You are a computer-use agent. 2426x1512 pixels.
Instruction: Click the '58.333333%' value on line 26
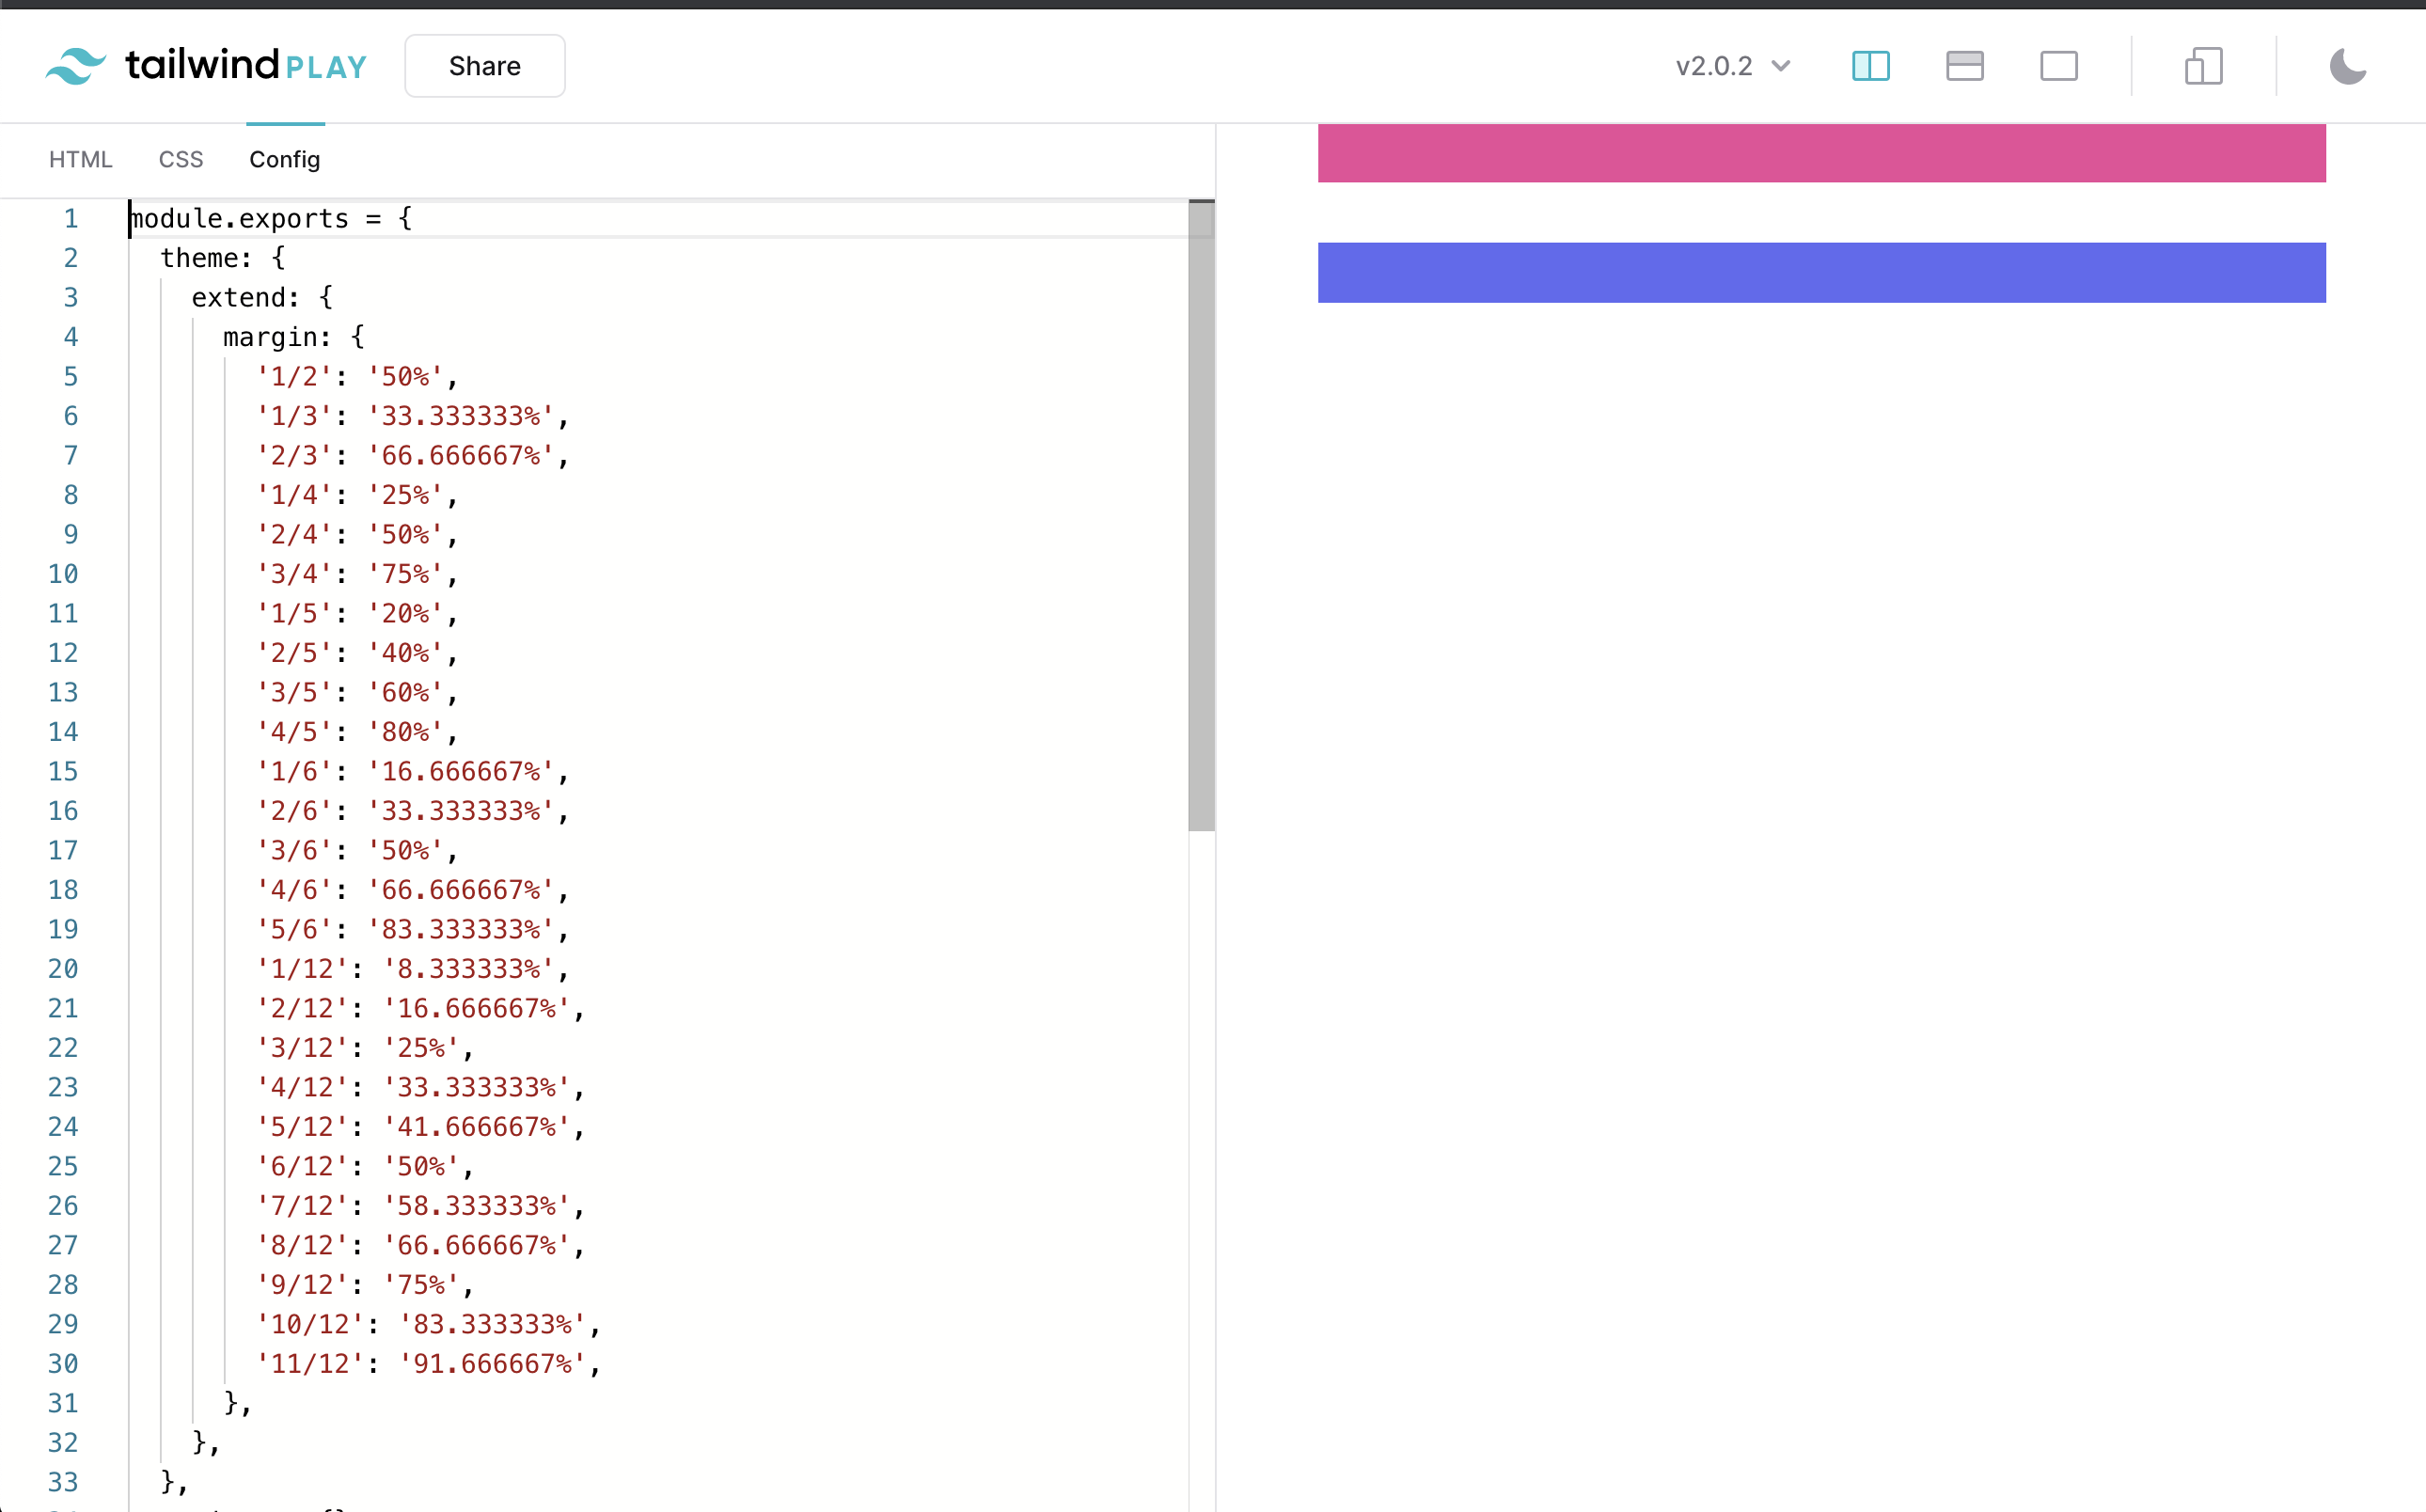477,1206
